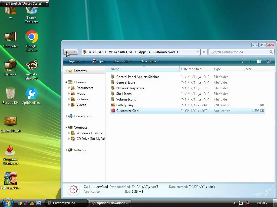Sort by the Type column header
This screenshot has width=277, height=207.
point(228,69)
